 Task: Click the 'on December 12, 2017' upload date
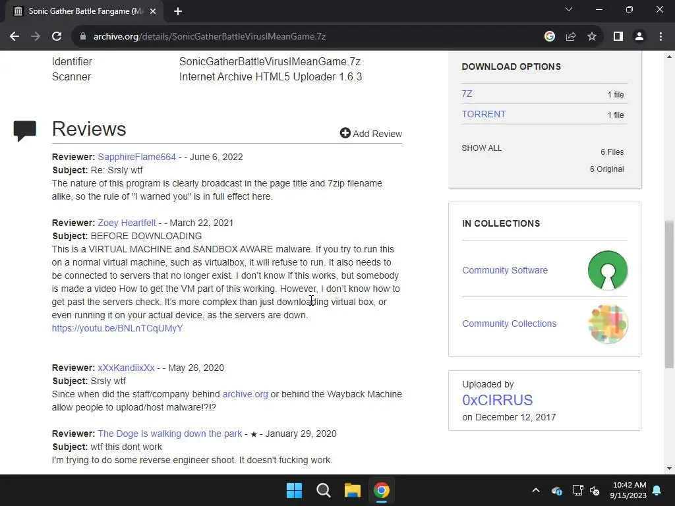coord(509,417)
